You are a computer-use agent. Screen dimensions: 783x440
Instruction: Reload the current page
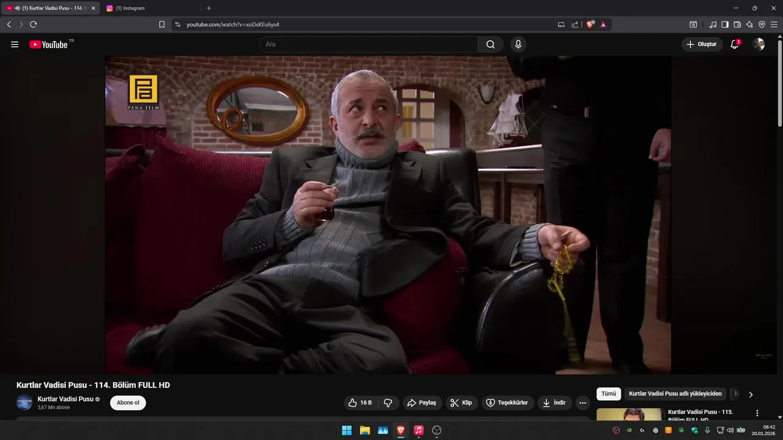[x=33, y=24]
